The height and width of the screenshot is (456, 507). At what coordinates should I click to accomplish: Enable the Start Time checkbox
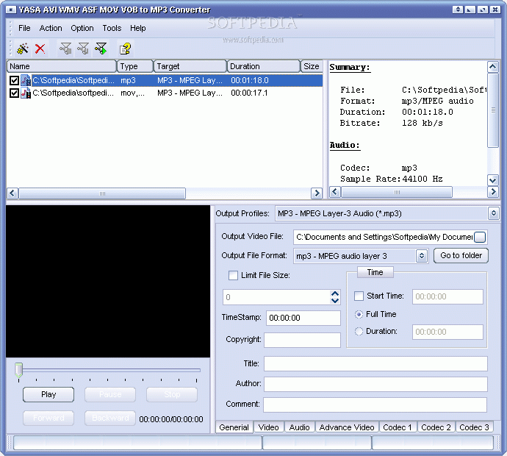click(359, 296)
